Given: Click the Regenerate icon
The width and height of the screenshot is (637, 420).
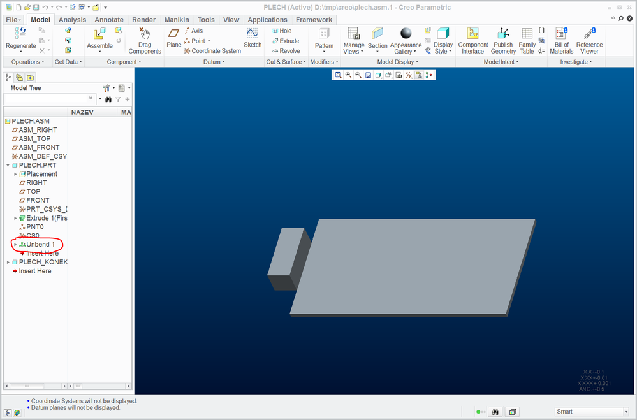Looking at the screenshot, I should click(20, 33).
